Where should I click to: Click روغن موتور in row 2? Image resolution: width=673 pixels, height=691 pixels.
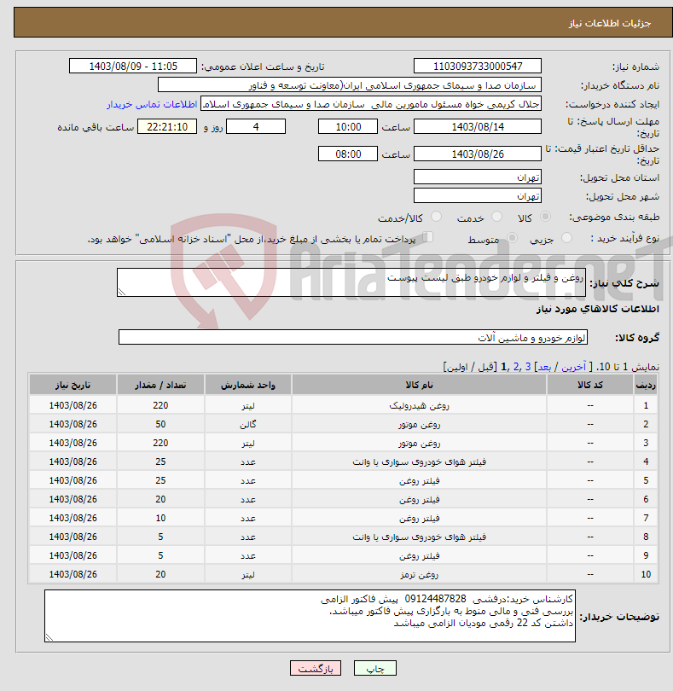(x=419, y=424)
